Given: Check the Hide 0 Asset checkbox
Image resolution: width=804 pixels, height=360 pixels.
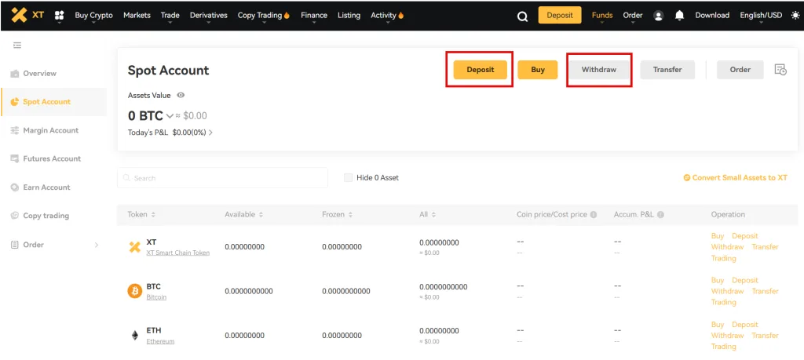Looking at the screenshot, I should coord(348,178).
